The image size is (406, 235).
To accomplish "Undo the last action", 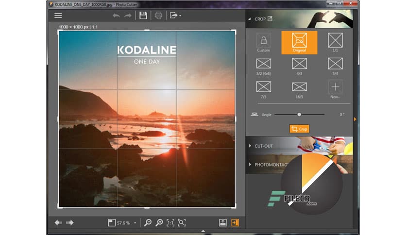I will [116, 16].
